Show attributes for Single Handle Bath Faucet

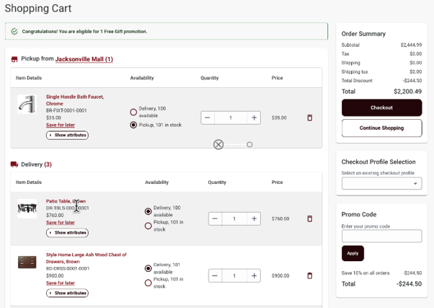[67, 135]
